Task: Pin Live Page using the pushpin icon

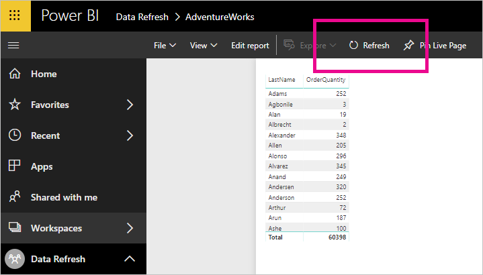Action: (x=408, y=45)
